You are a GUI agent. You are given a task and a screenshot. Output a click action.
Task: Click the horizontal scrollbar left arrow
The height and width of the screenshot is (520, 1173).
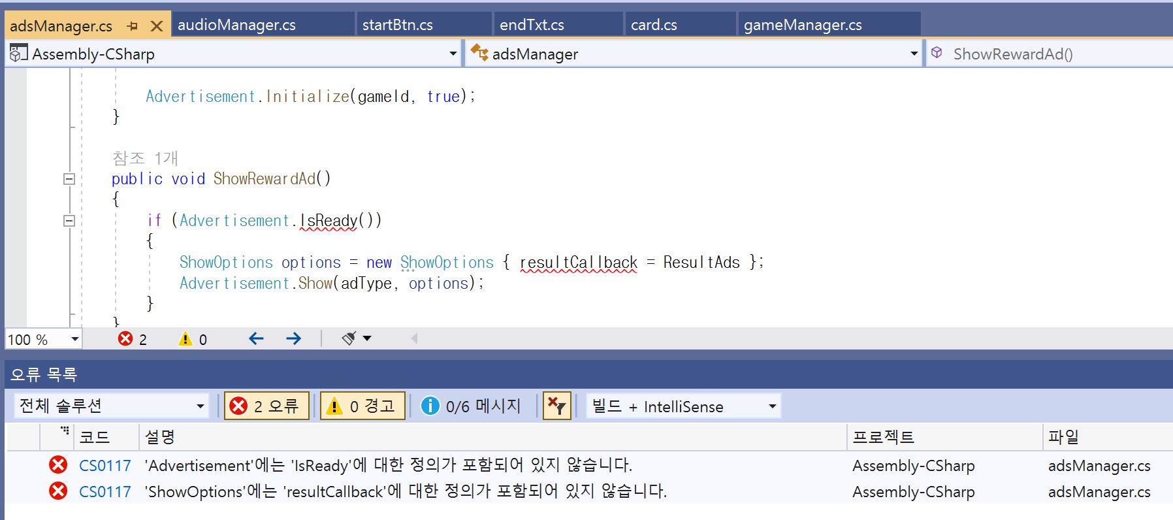(x=414, y=338)
